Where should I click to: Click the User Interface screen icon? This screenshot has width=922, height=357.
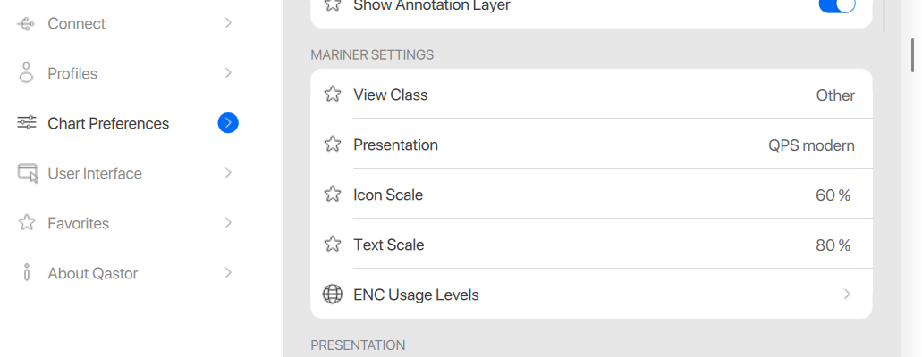[28, 173]
